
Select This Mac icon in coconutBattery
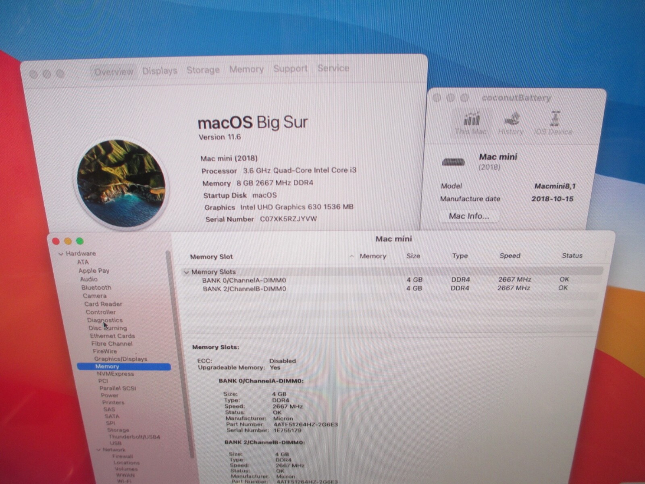click(471, 123)
